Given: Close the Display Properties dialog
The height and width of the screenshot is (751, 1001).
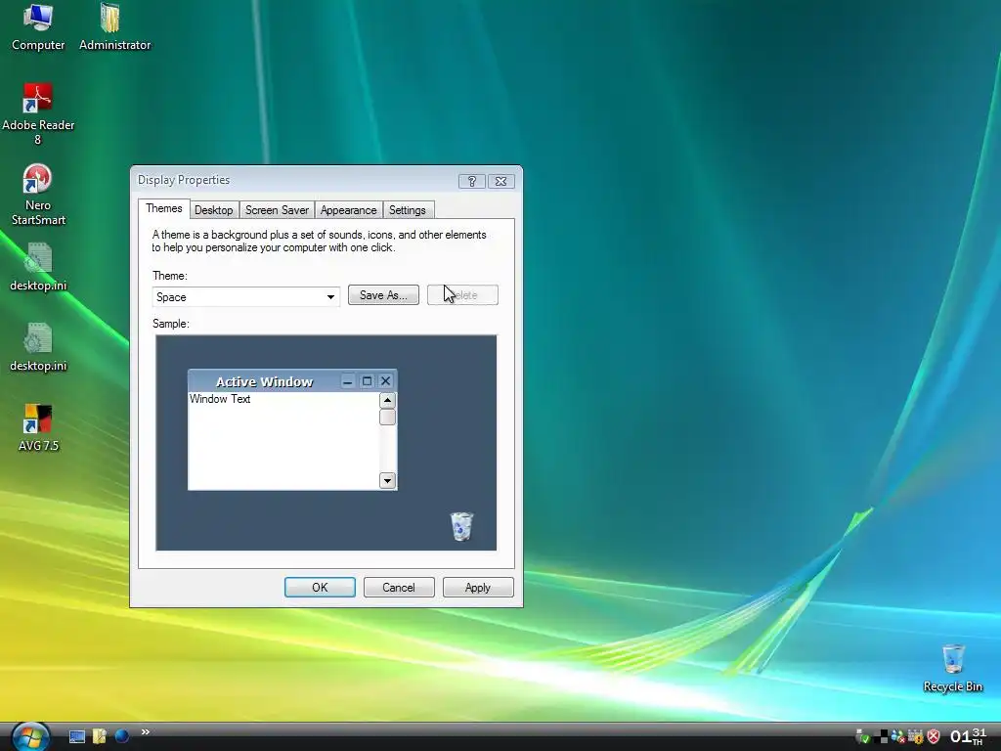Looking at the screenshot, I should point(501,181).
